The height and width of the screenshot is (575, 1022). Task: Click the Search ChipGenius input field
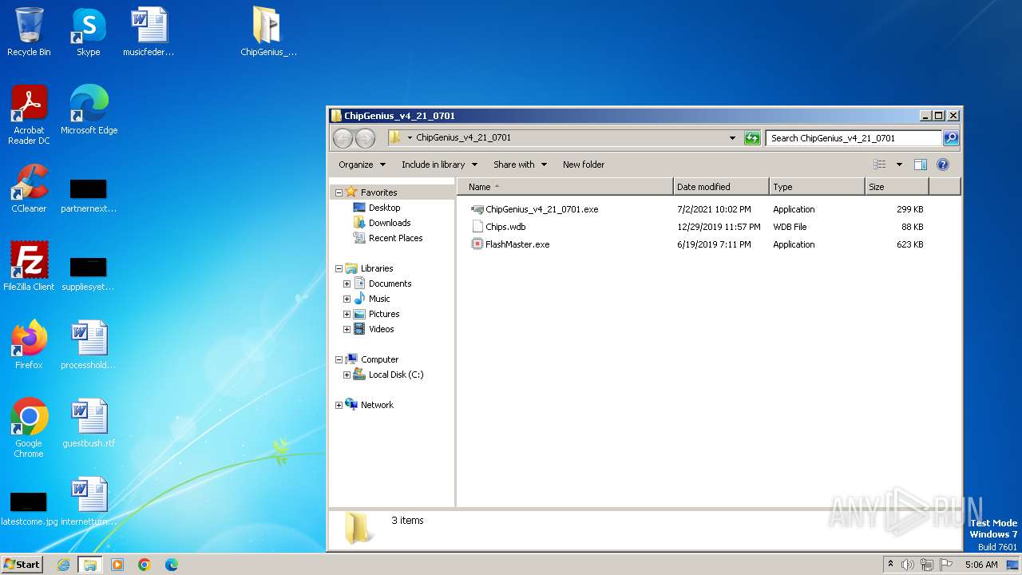click(853, 138)
